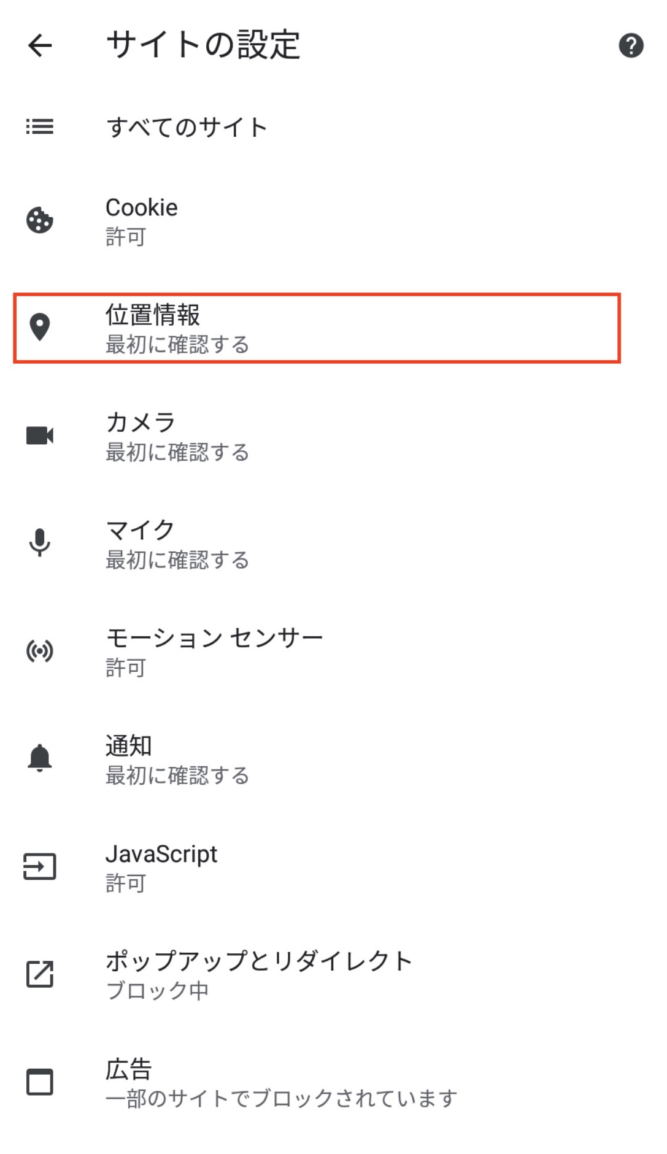This screenshot has width=667, height=1154.
Task: Tap the motion sensor icon
Action: 40,651
